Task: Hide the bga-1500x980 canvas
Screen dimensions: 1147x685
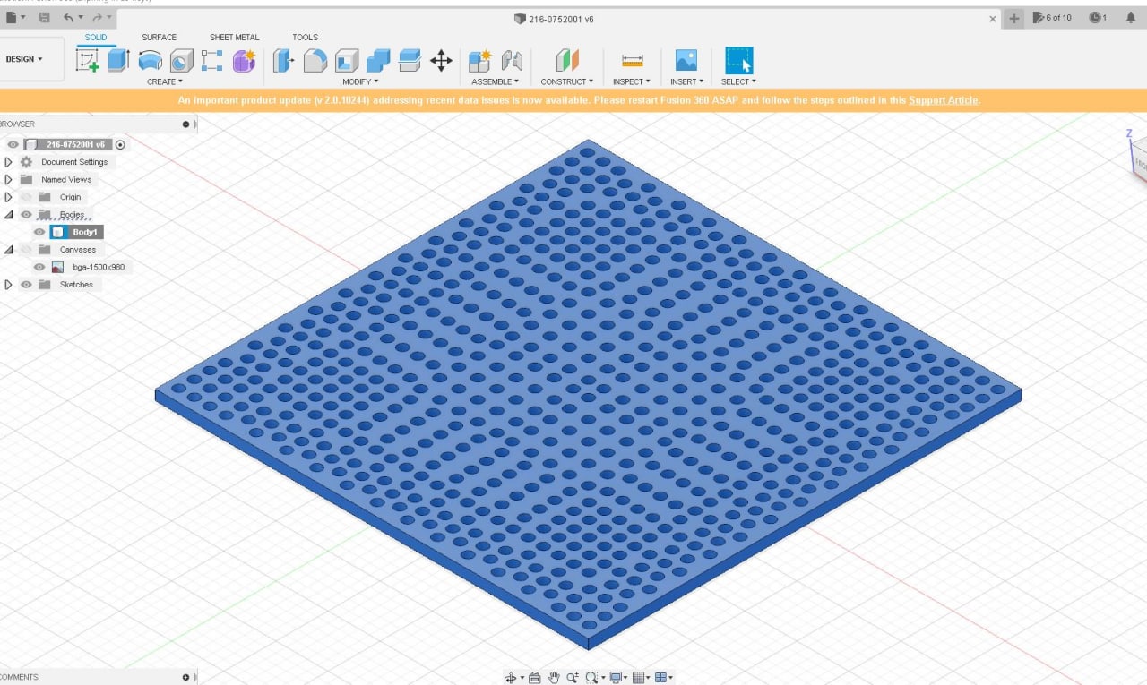Action: pos(39,267)
